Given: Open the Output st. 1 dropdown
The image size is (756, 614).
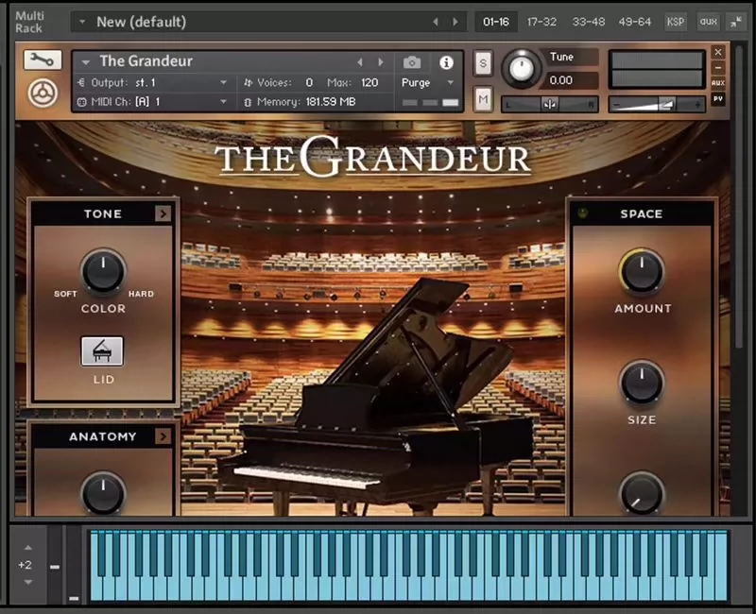Looking at the screenshot, I should click(223, 83).
